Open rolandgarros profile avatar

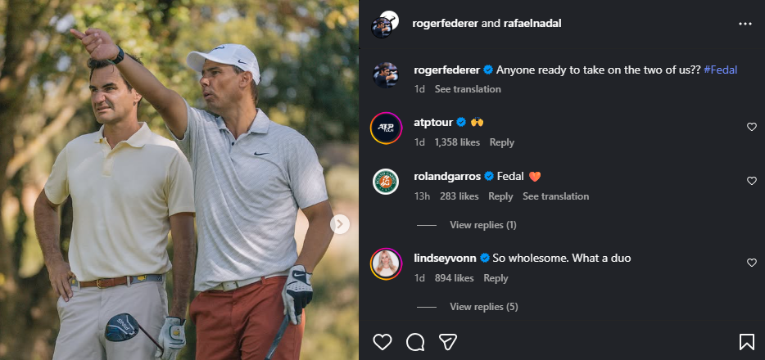pos(386,182)
